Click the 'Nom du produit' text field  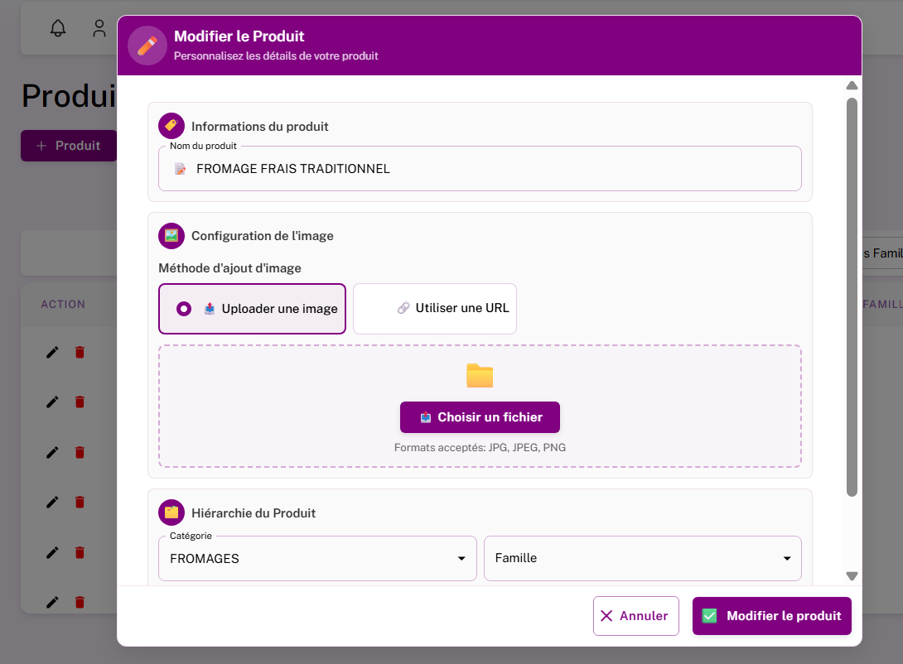[x=480, y=169]
